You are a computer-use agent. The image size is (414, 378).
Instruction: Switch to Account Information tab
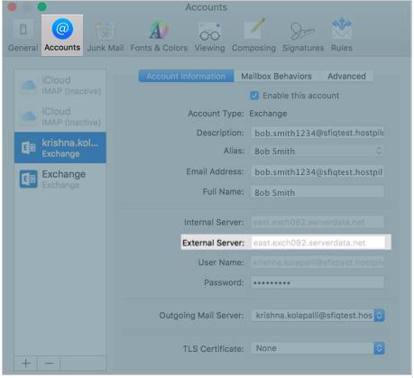(x=186, y=76)
